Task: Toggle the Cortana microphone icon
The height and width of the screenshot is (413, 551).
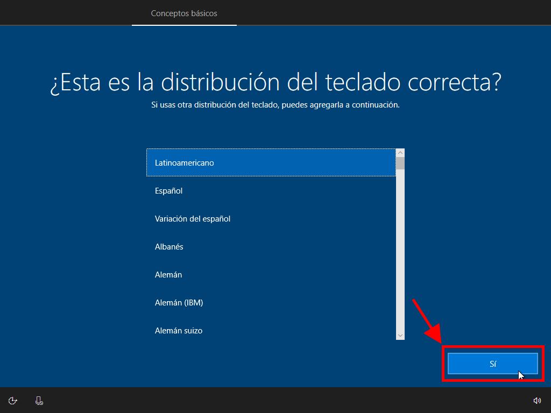Action: pos(39,400)
